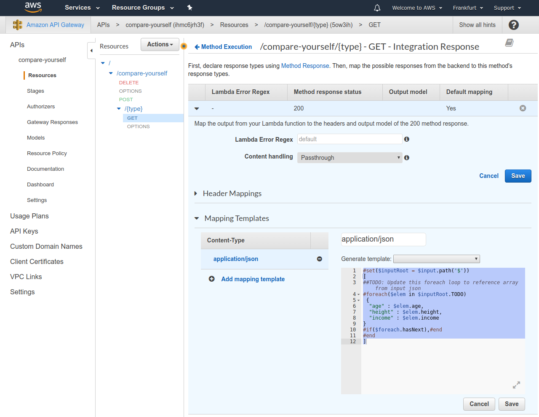
Task: Collapse the left navigation panel arrow
Action: (x=91, y=51)
